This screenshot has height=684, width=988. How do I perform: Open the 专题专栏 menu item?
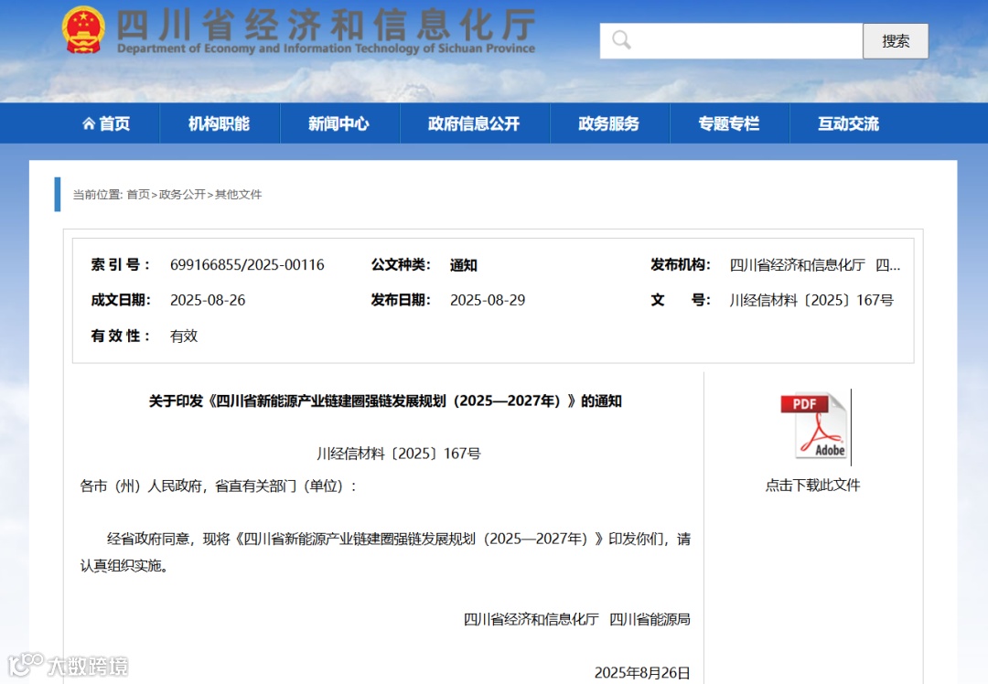point(729,123)
